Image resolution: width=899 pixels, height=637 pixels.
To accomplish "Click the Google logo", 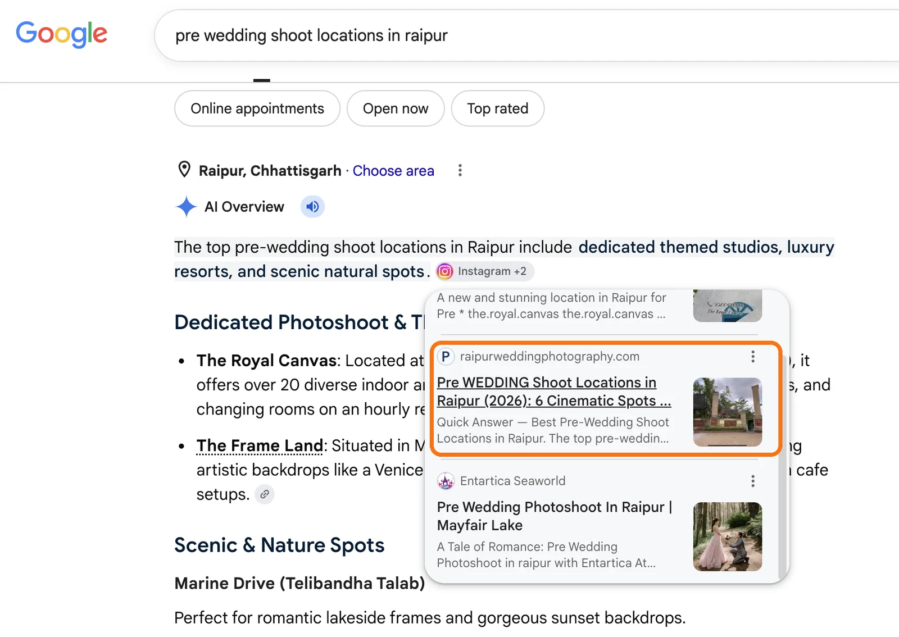I will pos(61,34).
